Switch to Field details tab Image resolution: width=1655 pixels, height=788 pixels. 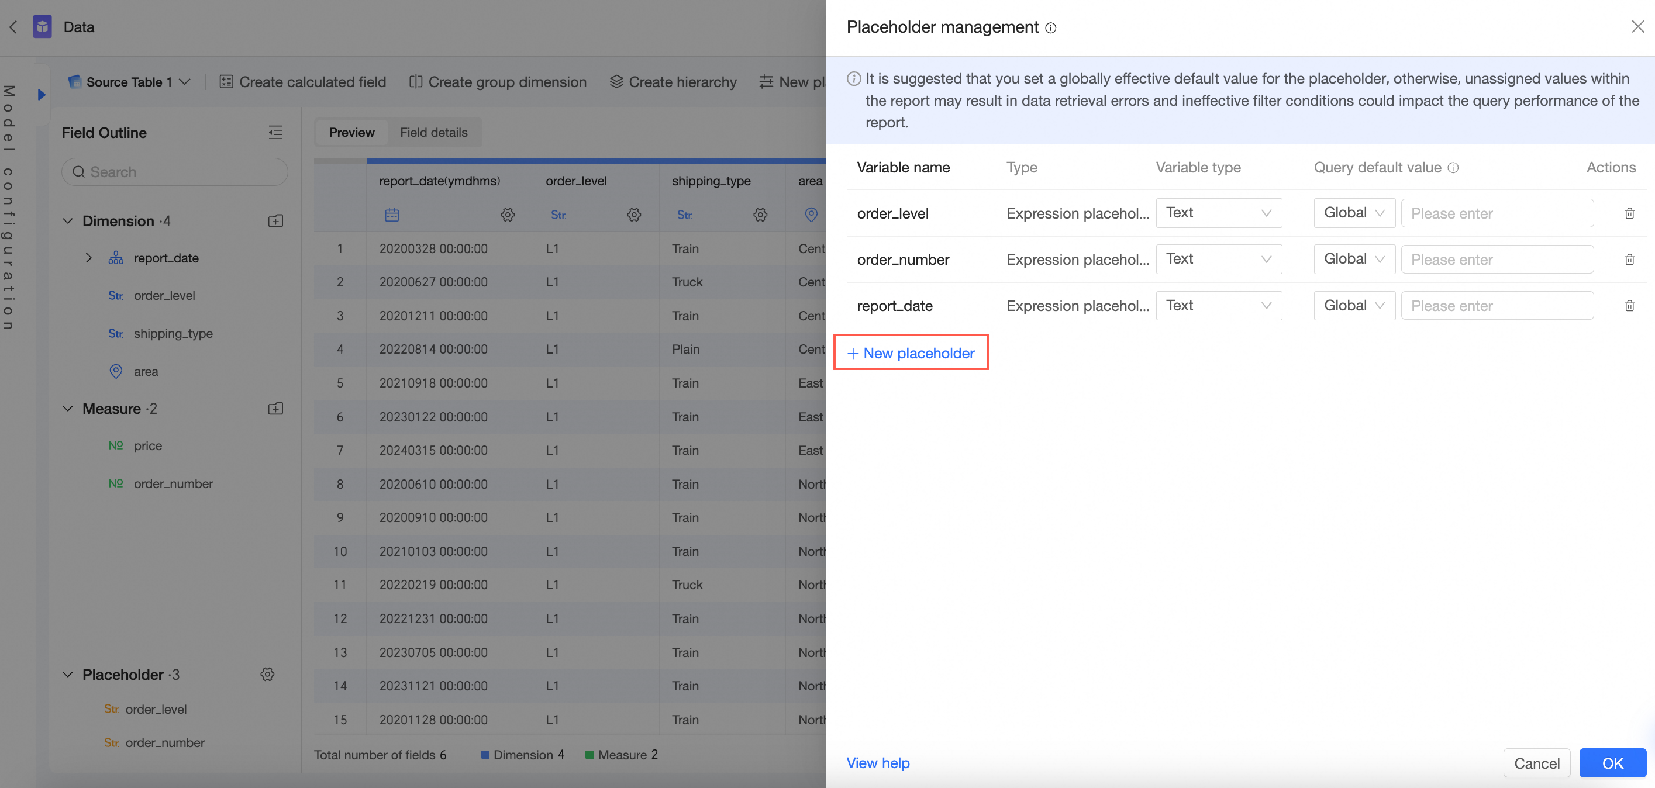point(434,133)
